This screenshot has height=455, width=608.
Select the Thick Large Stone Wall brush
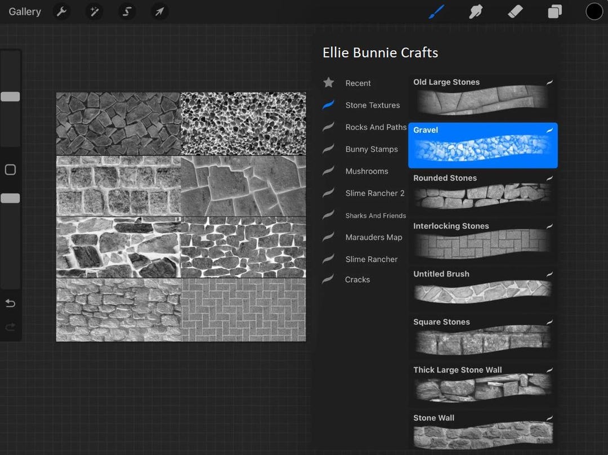tap(482, 383)
